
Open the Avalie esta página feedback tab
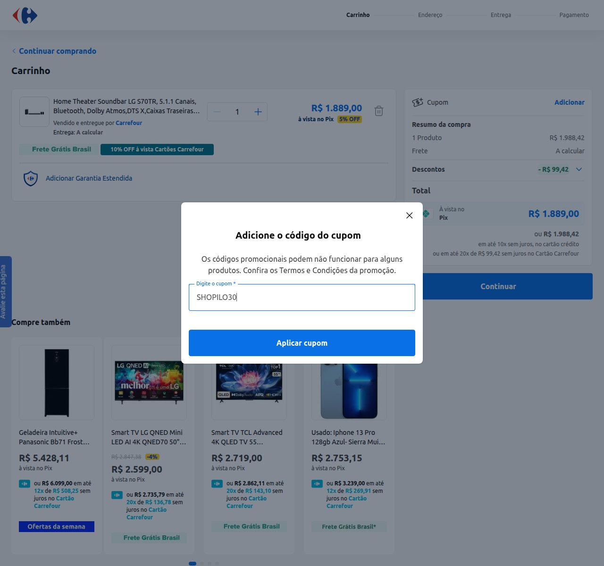(5, 291)
